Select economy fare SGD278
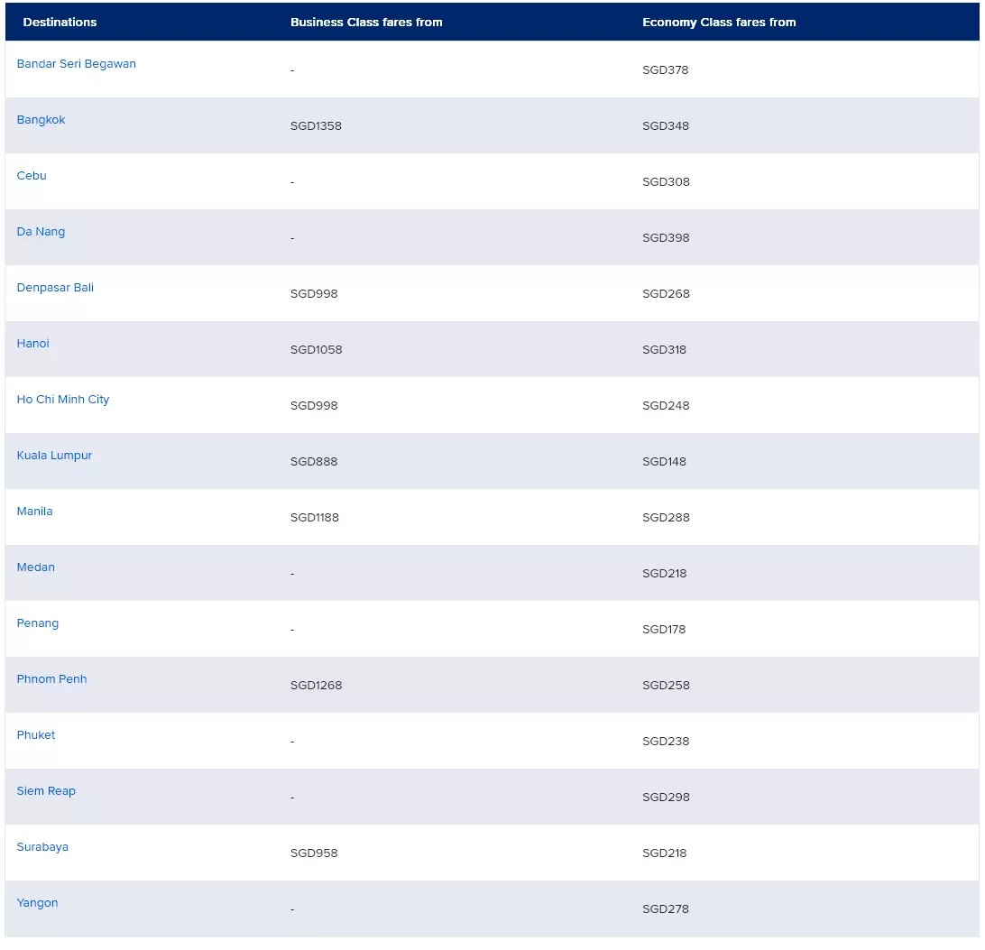 (x=666, y=908)
